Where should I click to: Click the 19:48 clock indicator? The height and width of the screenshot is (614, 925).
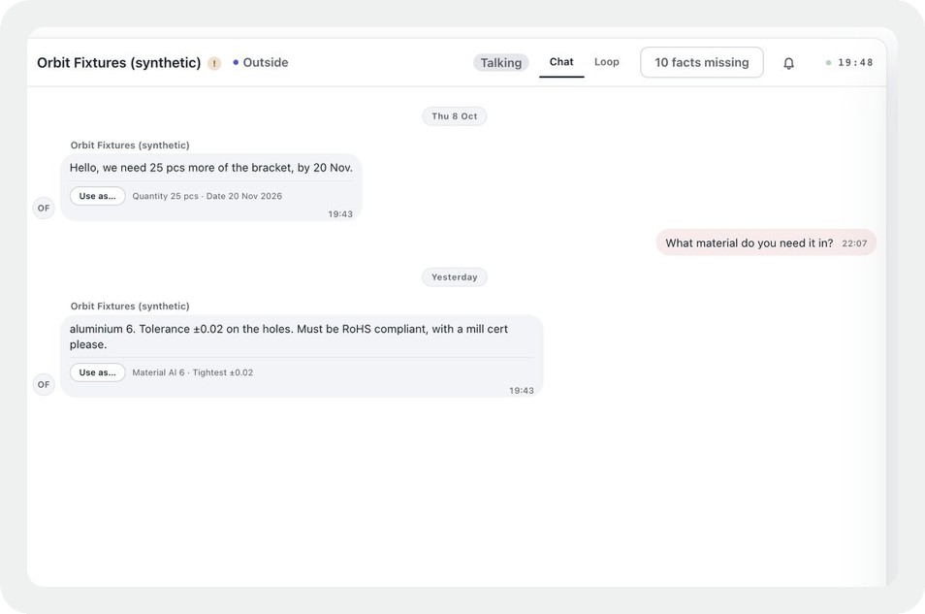[849, 63]
